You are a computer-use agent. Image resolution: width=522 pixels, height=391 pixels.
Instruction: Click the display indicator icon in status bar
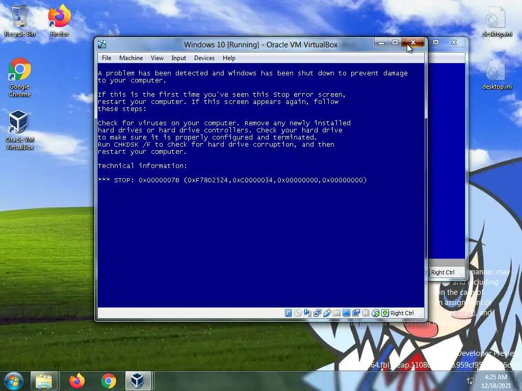point(346,313)
